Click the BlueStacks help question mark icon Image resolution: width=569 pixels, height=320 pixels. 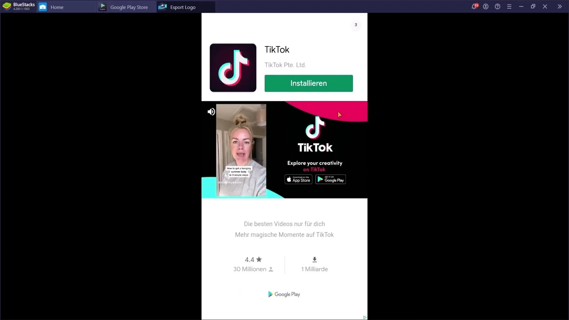[x=498, y=7]
